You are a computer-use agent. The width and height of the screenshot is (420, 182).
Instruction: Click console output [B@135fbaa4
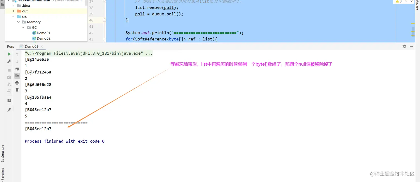[38, 97]
